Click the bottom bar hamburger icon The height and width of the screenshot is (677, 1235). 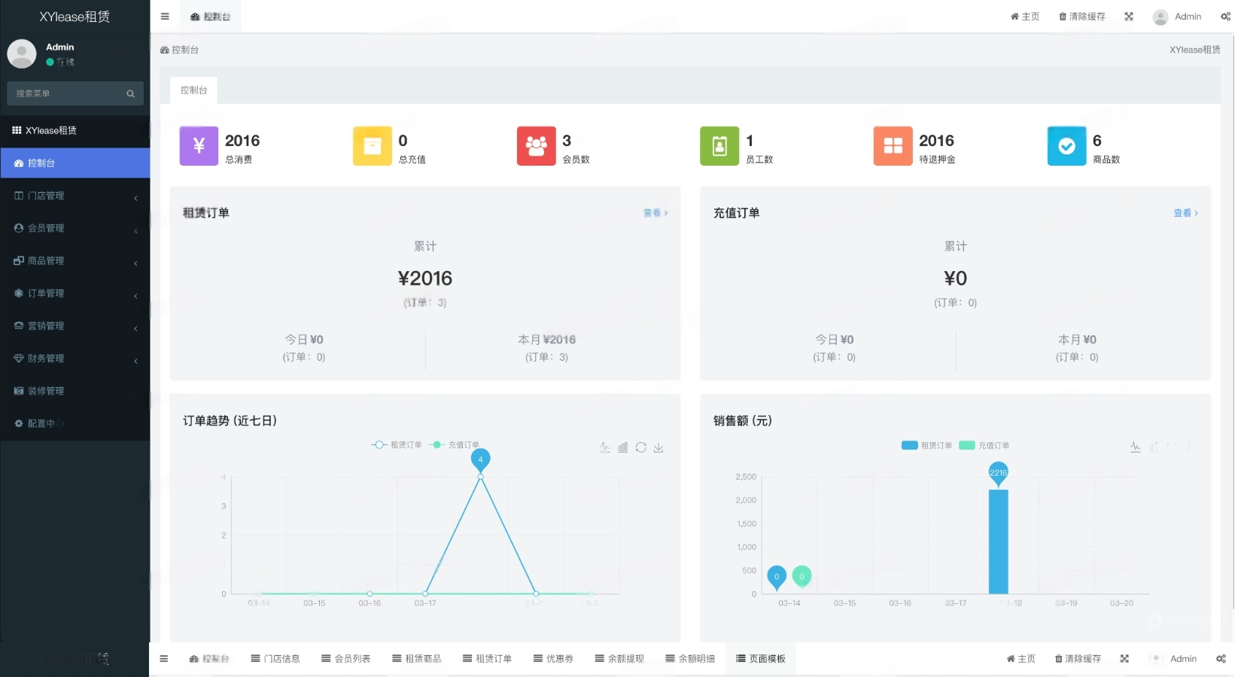163,658
